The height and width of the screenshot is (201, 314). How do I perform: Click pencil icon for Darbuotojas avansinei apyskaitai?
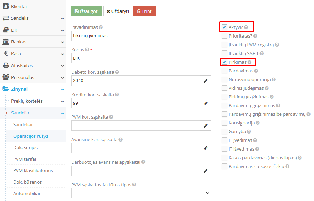[x=205, y=171]
